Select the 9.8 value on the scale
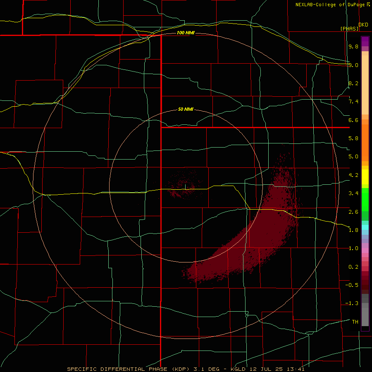 [x=353, y=46]
